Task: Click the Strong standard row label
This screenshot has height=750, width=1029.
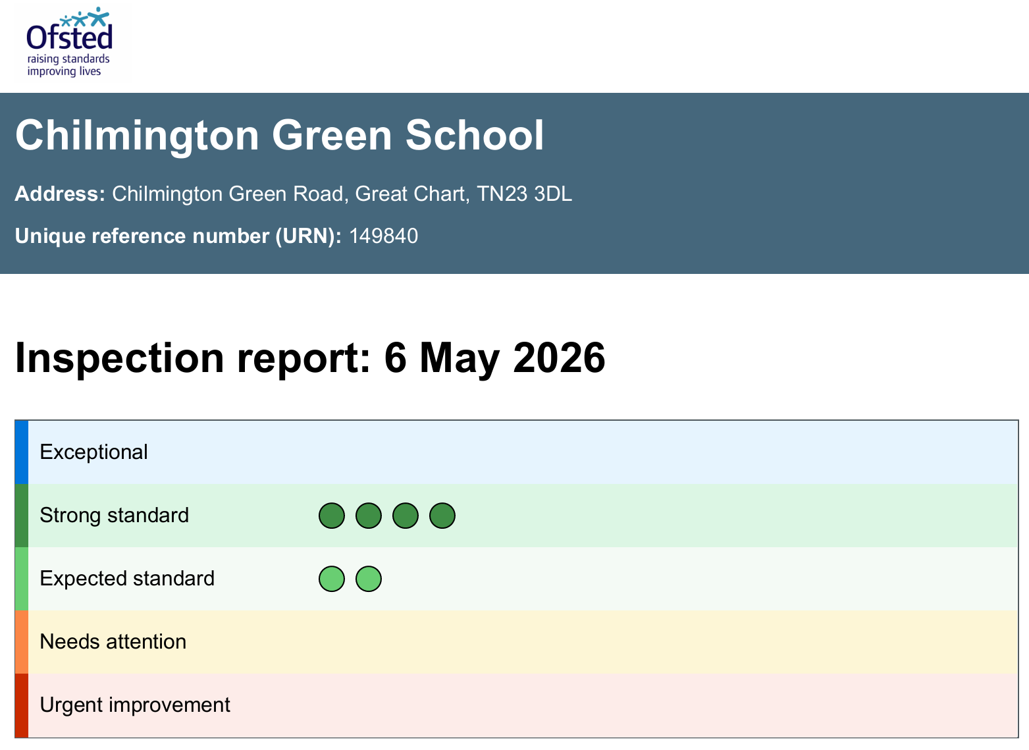Action: [115, 515]
